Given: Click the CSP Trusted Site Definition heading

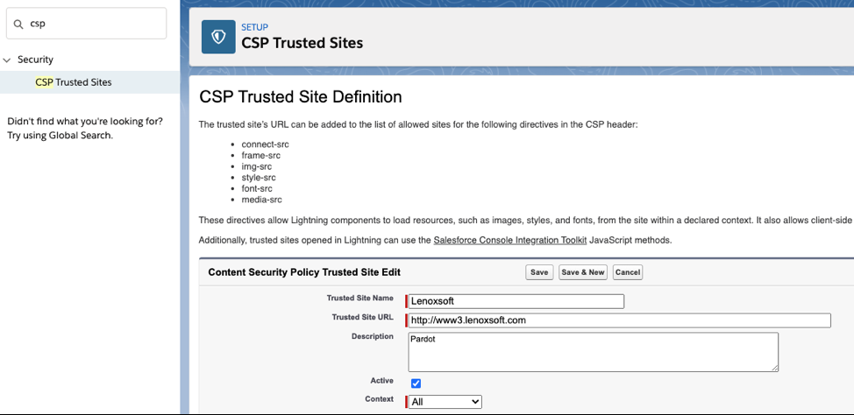Looking at the screenshot, I should click(x=301, y=97).
